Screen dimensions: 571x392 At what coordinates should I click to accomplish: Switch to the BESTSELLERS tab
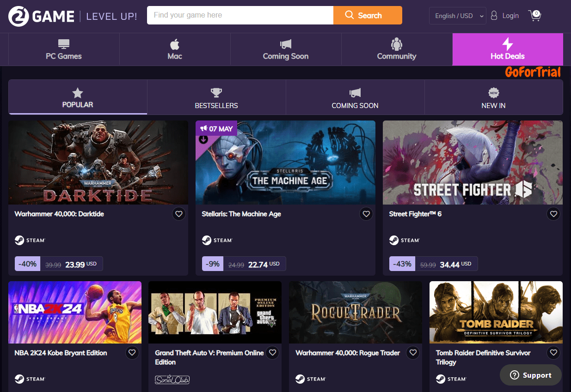tap(216, 97)
